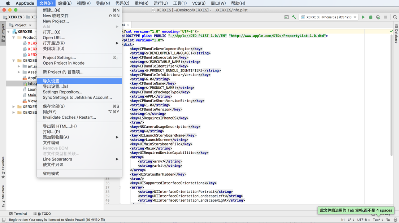Click the editor vertical scrollbar
The width and height of the screenshot is (399, 223).
391,95
